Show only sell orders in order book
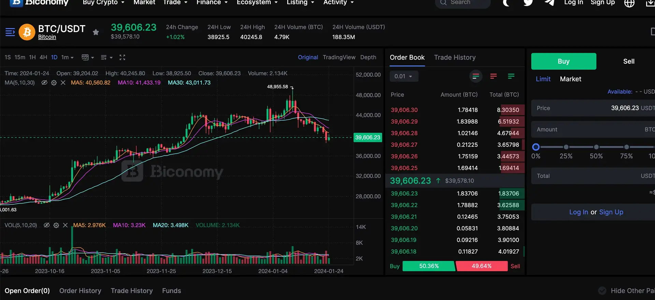 (493, 76)
